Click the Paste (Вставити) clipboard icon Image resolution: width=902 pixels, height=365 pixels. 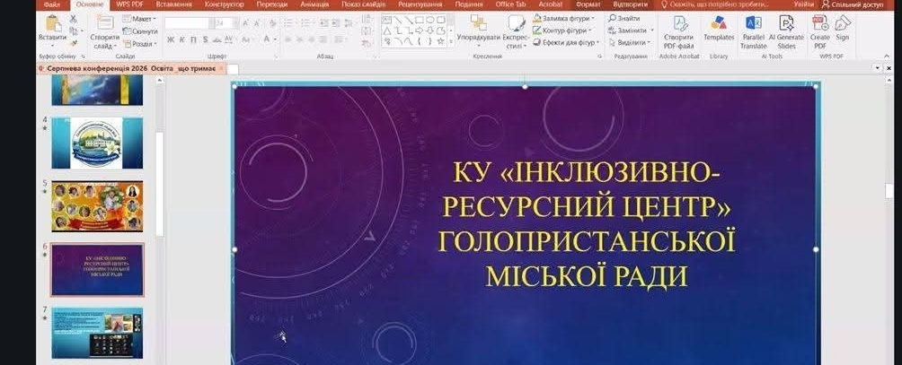[x=54, y=24]
